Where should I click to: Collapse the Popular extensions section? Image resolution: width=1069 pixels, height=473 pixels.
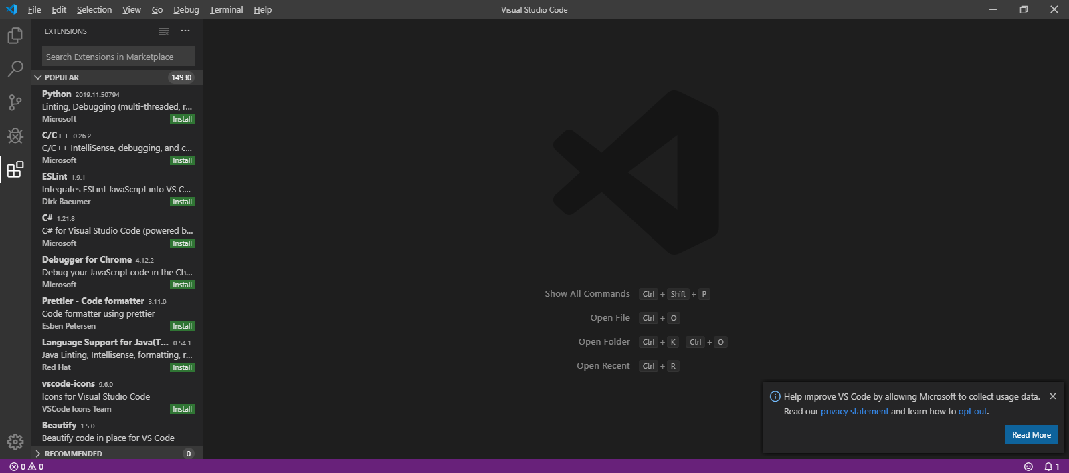point(38,77)
